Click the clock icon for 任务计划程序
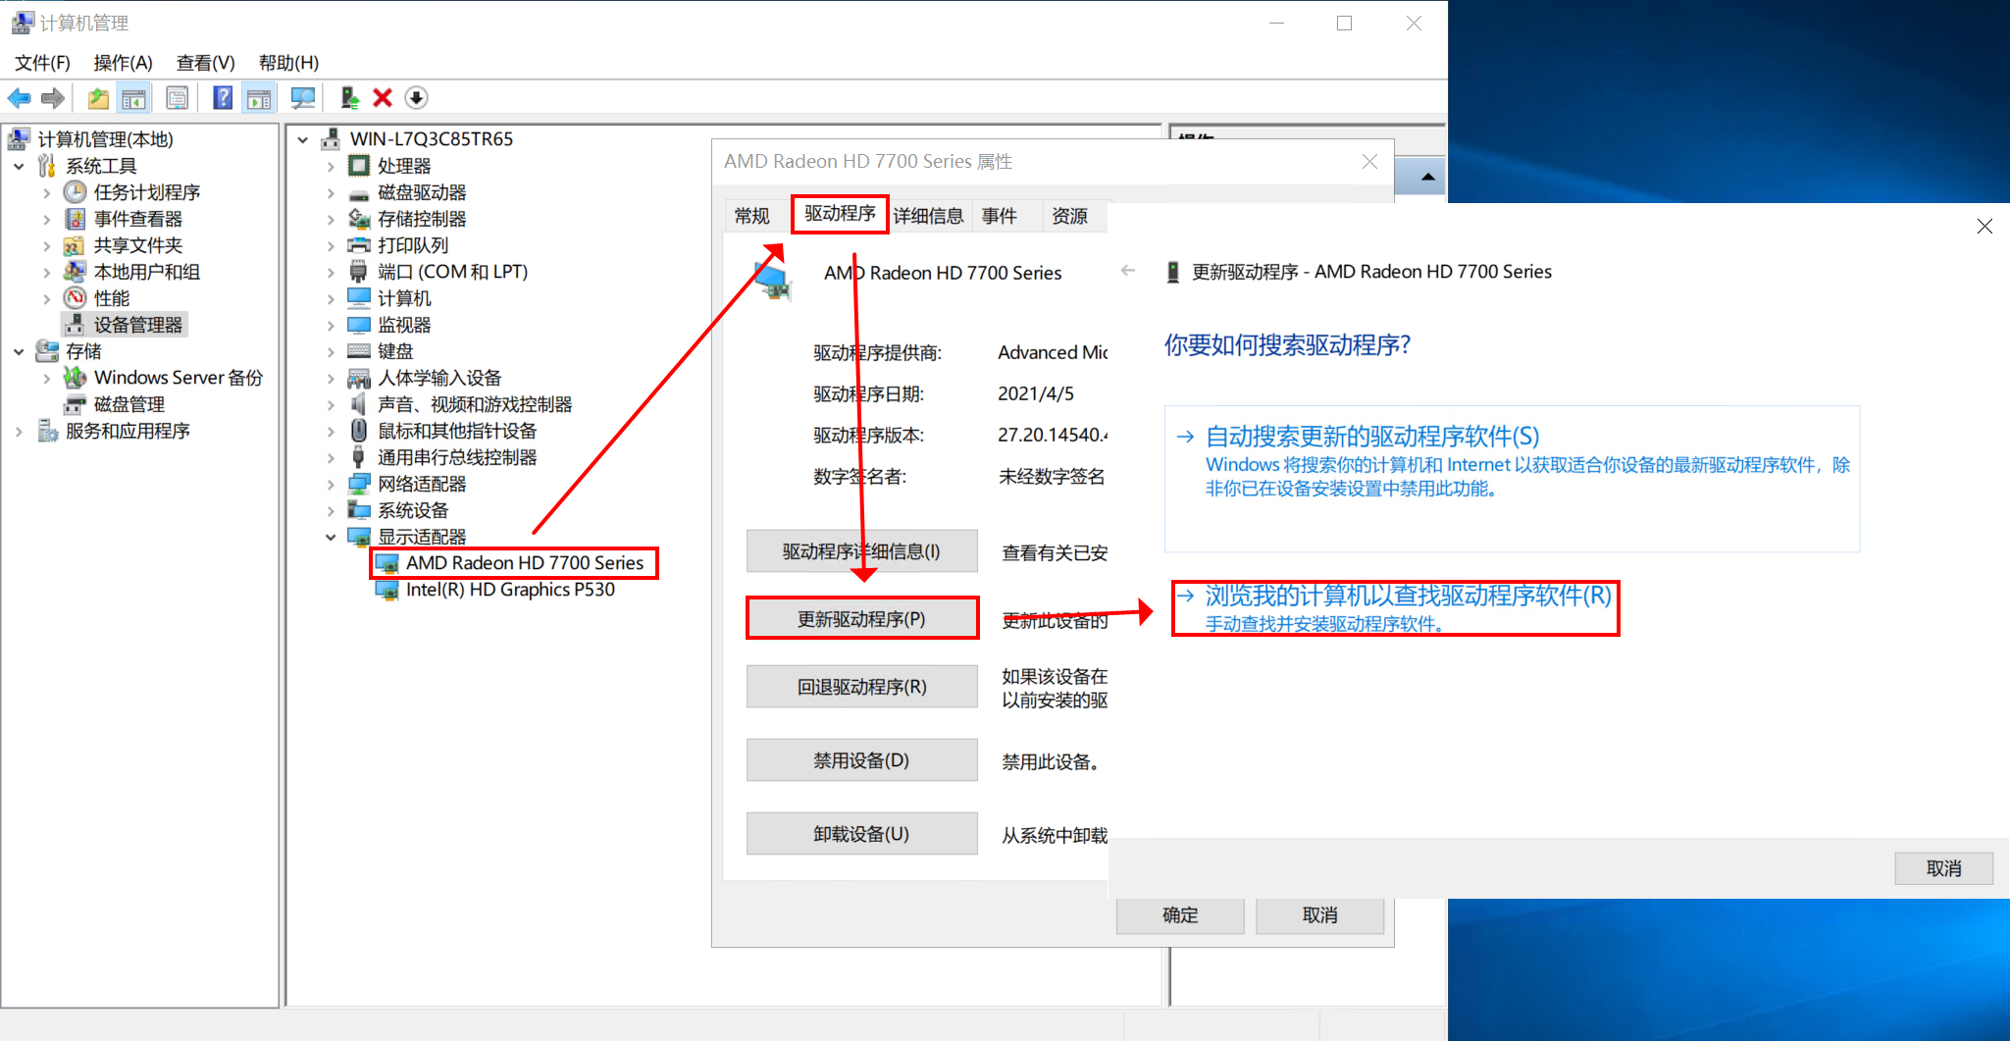 click(x=75, y=192)
